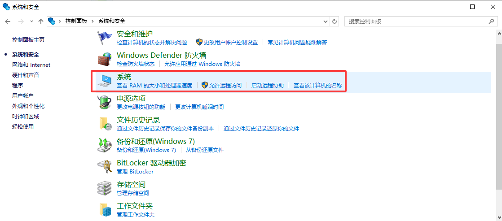Click 允许远程访问 link
Screen dimensions: 502x221
tap(225, 85)
